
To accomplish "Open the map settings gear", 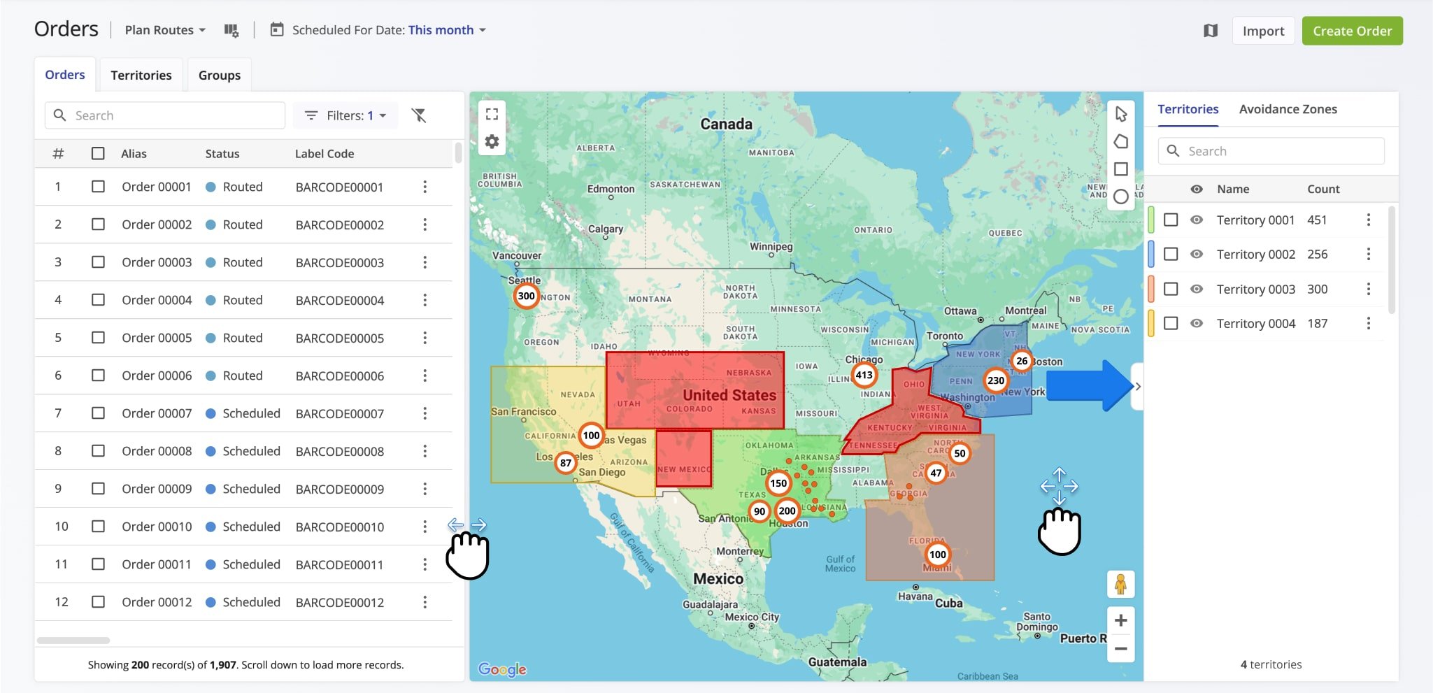I will pos(492,142).
